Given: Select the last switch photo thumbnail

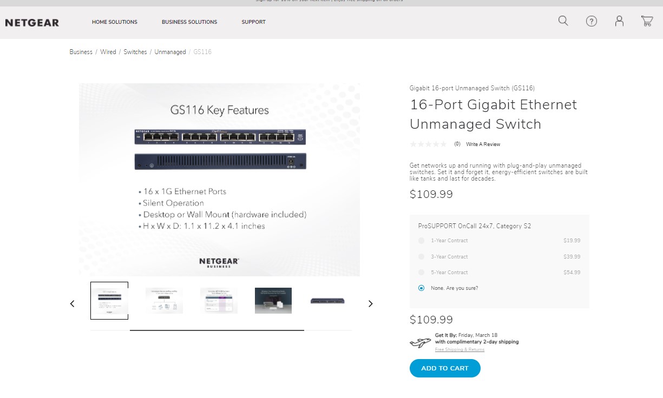Looking at the screenshot, I should pyautogui.click(x=327, y=301).
